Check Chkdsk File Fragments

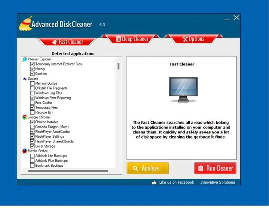[32, 88]
